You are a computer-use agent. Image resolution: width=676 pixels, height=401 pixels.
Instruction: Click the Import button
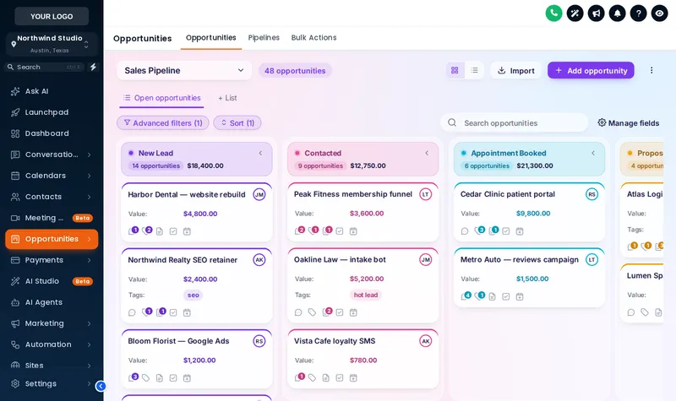point(515,70)
